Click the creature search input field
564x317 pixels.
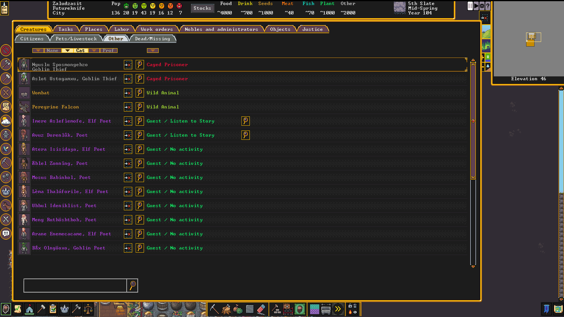point(75,285)
